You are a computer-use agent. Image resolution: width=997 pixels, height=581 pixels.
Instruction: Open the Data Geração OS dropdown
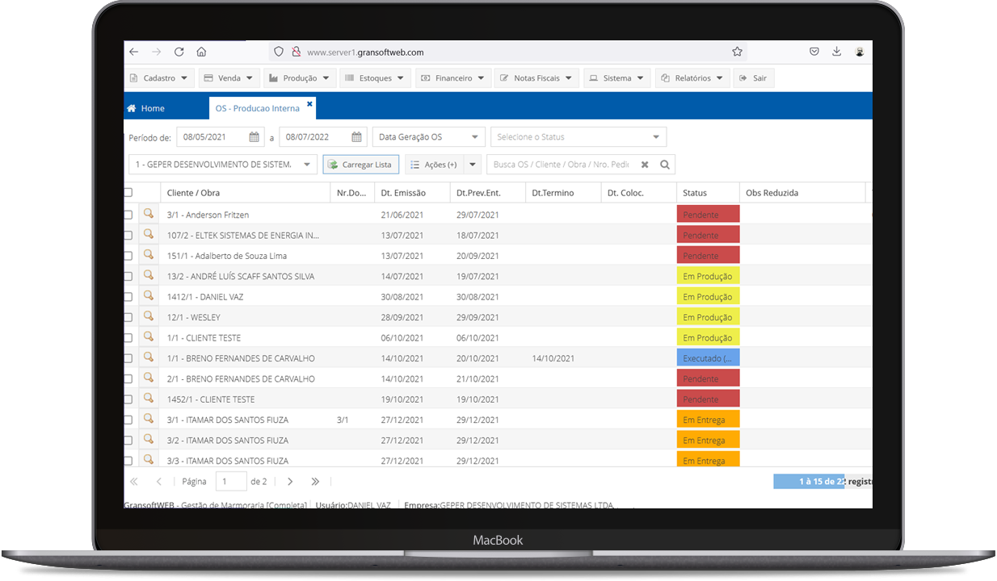coord(428,136)
